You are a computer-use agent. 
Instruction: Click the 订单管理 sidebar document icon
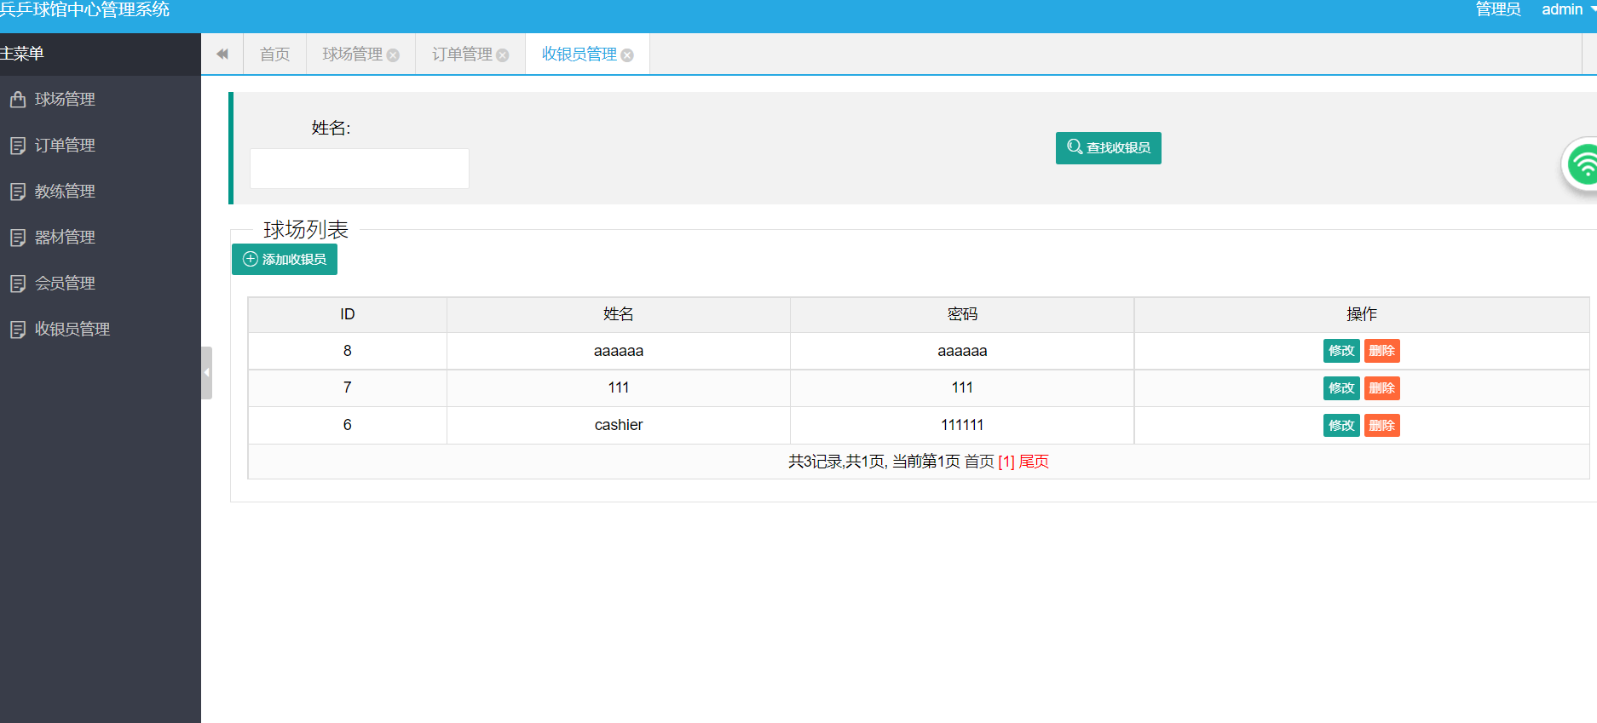17,146
